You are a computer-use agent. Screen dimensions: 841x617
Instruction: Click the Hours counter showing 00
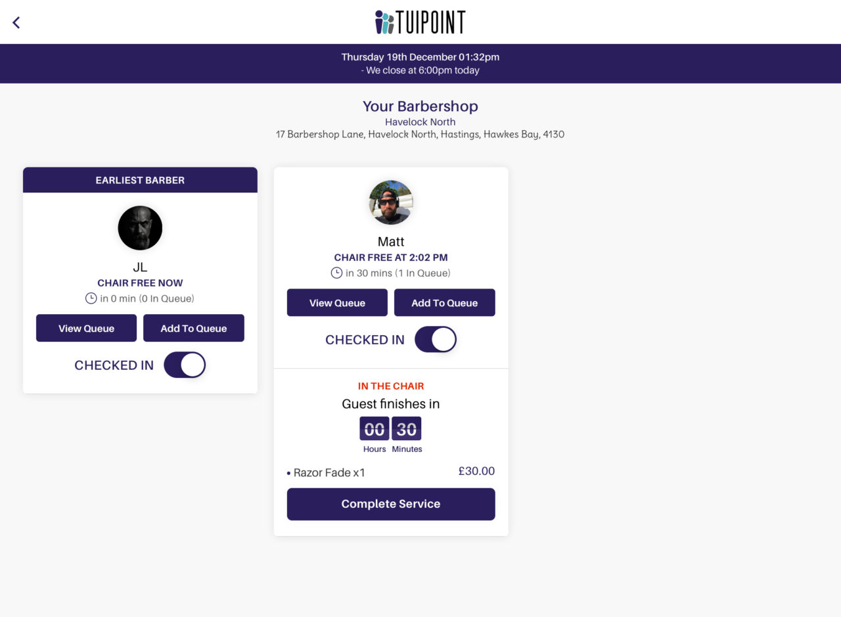pyautogui.click(x=375, y=428)
